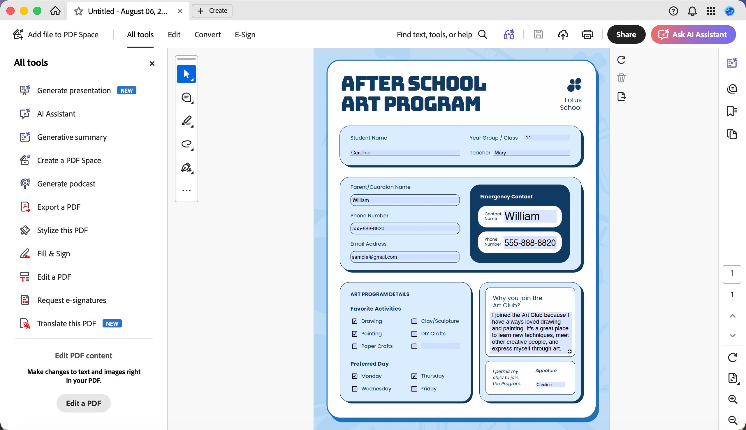The image size is (746, 430).
Task: Click the Share button
Action: point(626,35)
